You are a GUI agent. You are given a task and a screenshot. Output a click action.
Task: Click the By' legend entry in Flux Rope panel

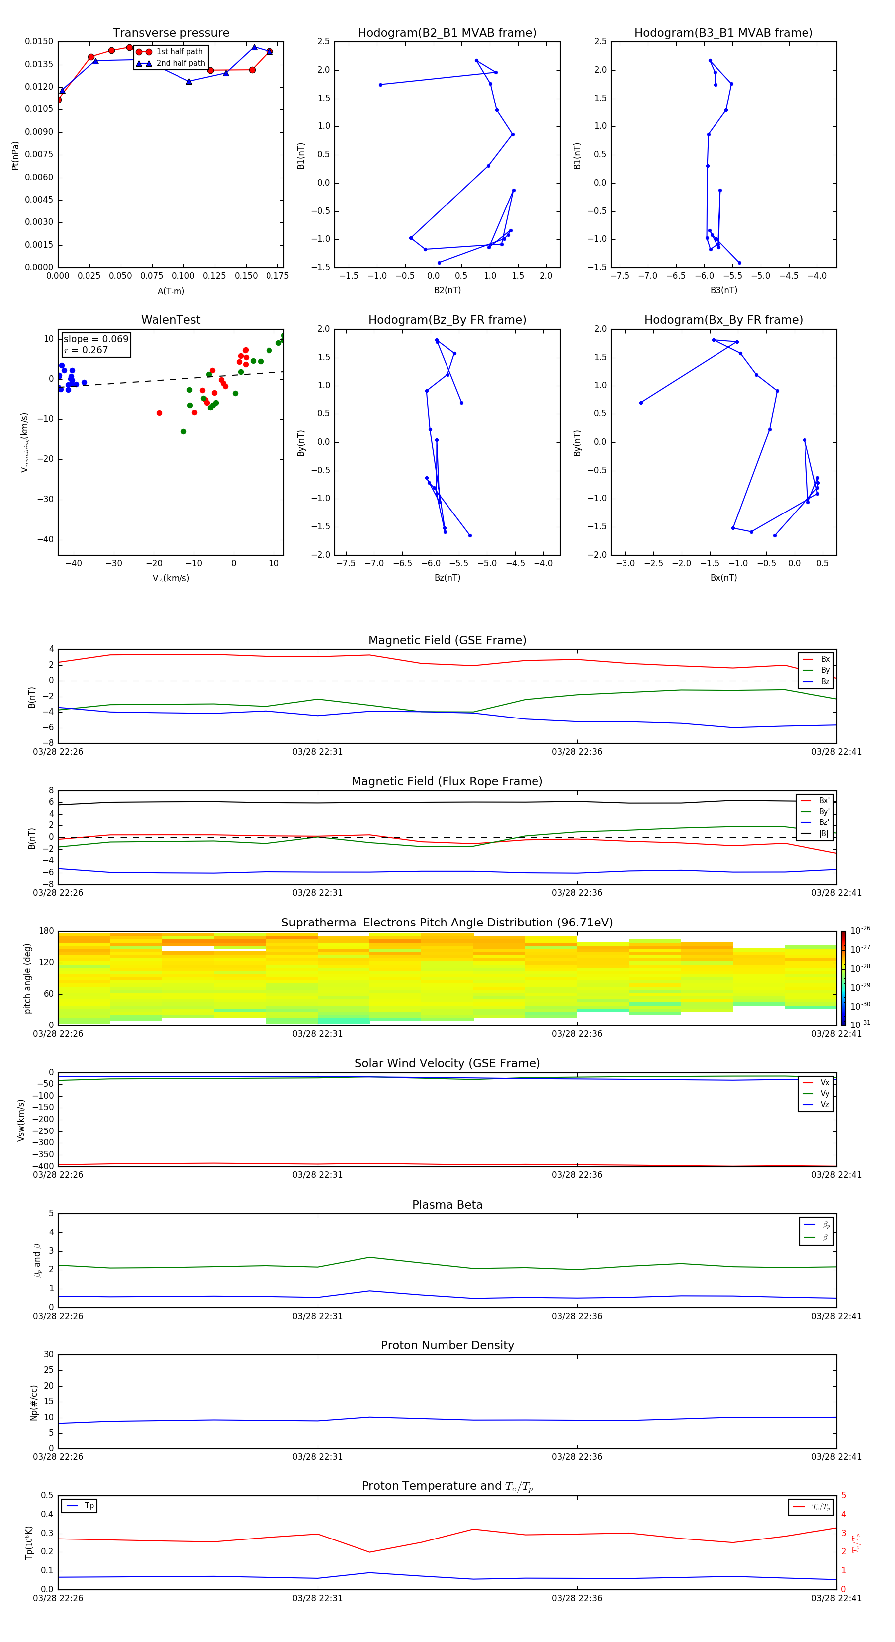(815, 812)
